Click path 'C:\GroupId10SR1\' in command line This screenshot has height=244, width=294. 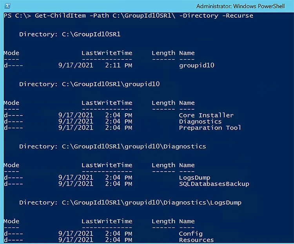[x=144, y=16]
